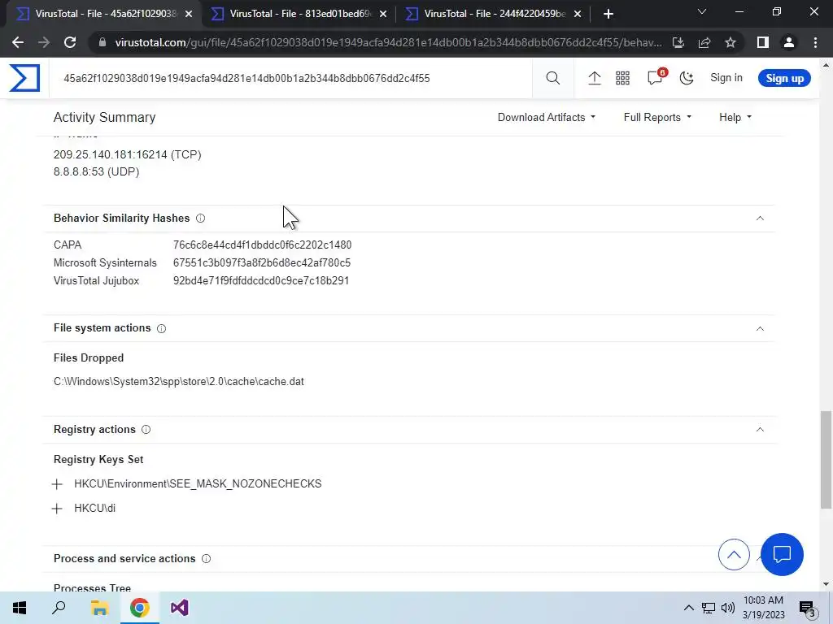Click info icon next to File system actions
This screenshot has width=833, height=624.
tap(162, 328)
